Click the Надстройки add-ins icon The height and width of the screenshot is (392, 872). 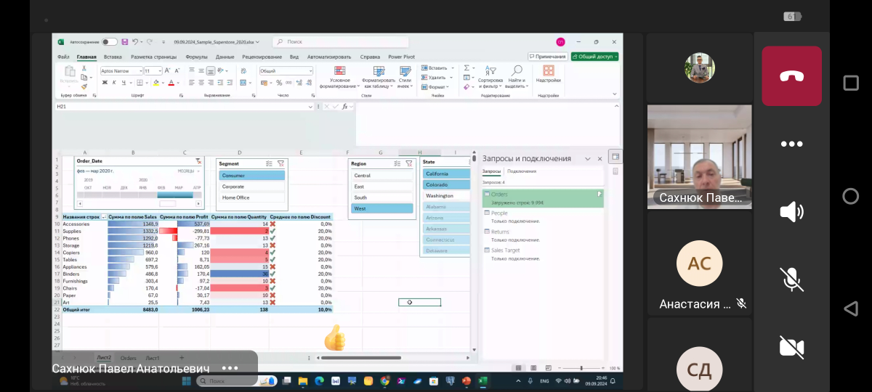[x=548, y=73]
